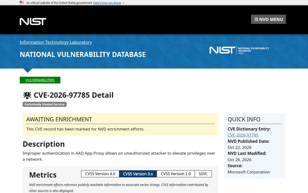Select the CVSS Version 4.0 tab
This screenshot has width=308, height=193.
point(100,174)
